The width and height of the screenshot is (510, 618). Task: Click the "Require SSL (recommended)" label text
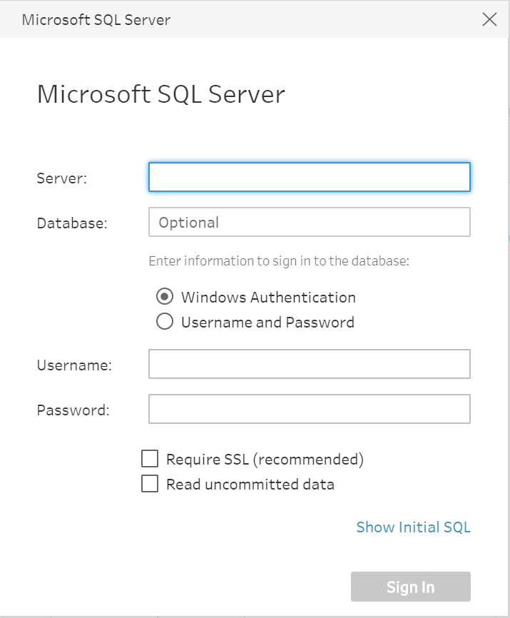pos(265,459)
